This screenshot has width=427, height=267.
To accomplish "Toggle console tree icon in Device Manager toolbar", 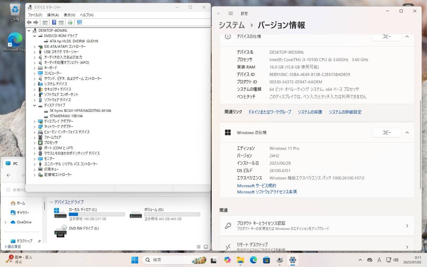I will pyautogui.click(x=45, y=22).
